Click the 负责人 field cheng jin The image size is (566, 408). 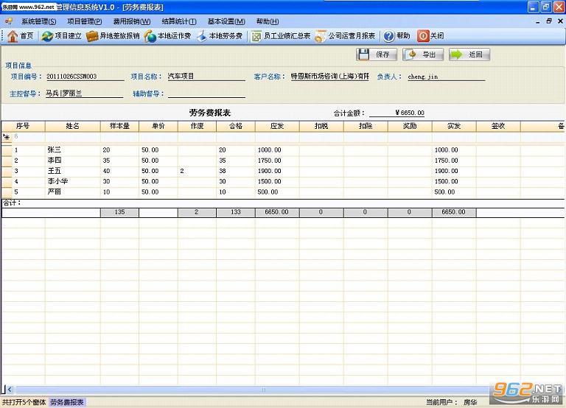click(x=446, y=76)
